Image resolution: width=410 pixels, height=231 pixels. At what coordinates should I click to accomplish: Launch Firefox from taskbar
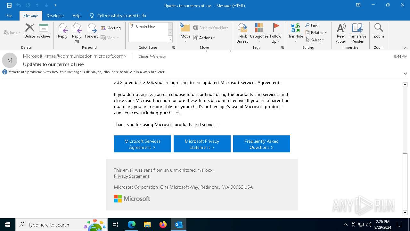tap(163, 225)
